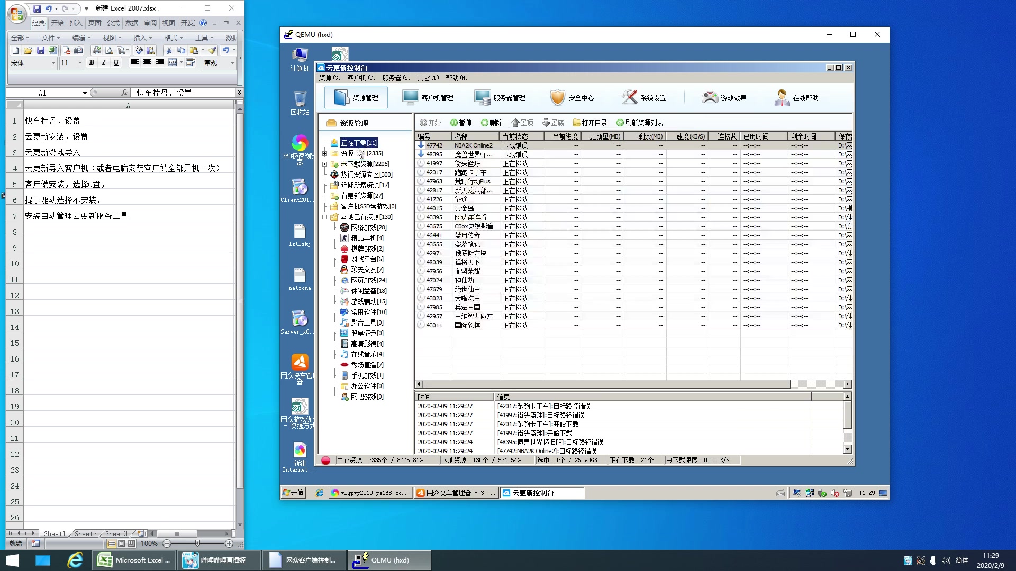Click the 删除 delete button

point(491,123)
